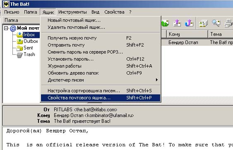Viewport: 233px width, 150px height.
Task: Open the Папка menu
Action: [31, 12]
